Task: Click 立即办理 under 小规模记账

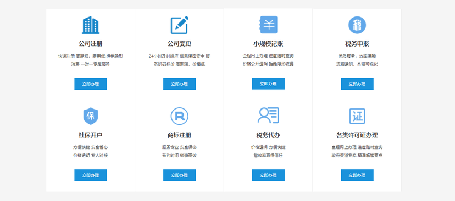Action: click(268, 84)
